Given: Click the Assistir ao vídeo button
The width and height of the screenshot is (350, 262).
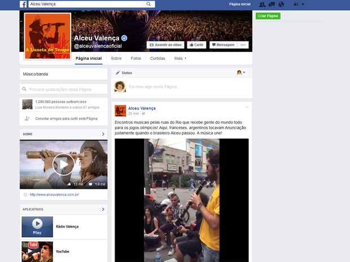Looking at the screenshot, I should click(165, 45).
